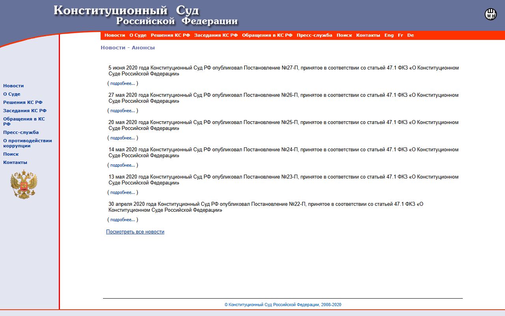Click the Посмотреть все новости link
The width and height of the screenshot is (505, 316).
tap(135, 232)
